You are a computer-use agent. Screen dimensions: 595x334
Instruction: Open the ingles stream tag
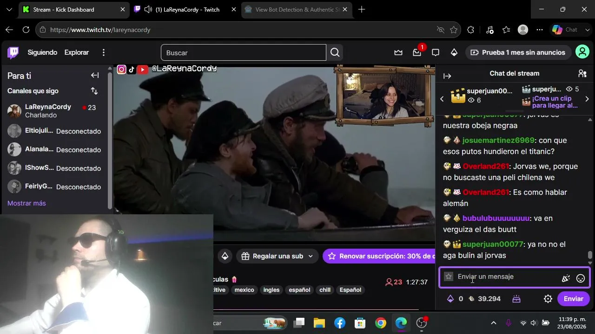click(271, 290)
